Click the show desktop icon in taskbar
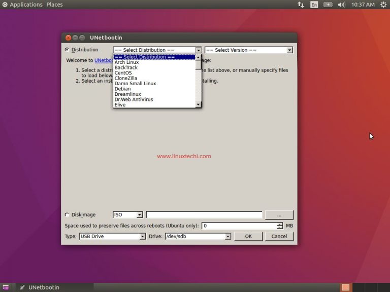390x292 pixels. pos(6,287)
